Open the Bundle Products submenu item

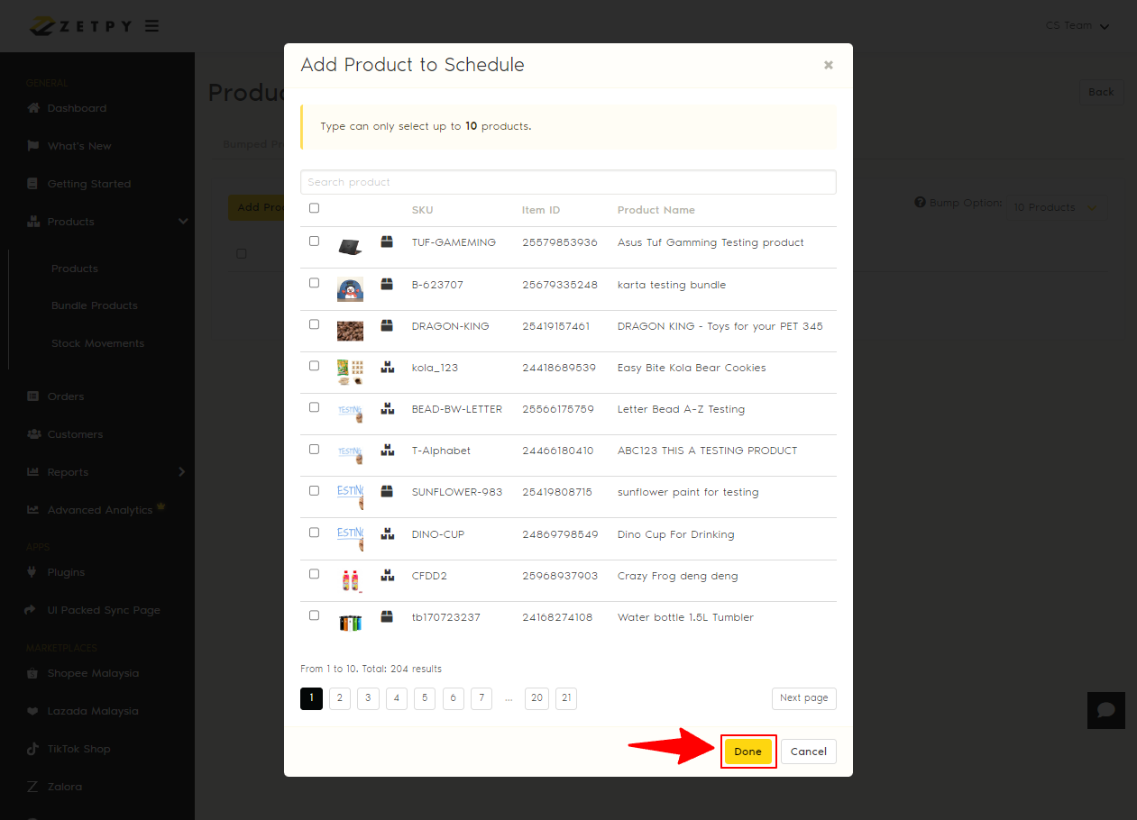pyautogui.click(x=95, y=305)
